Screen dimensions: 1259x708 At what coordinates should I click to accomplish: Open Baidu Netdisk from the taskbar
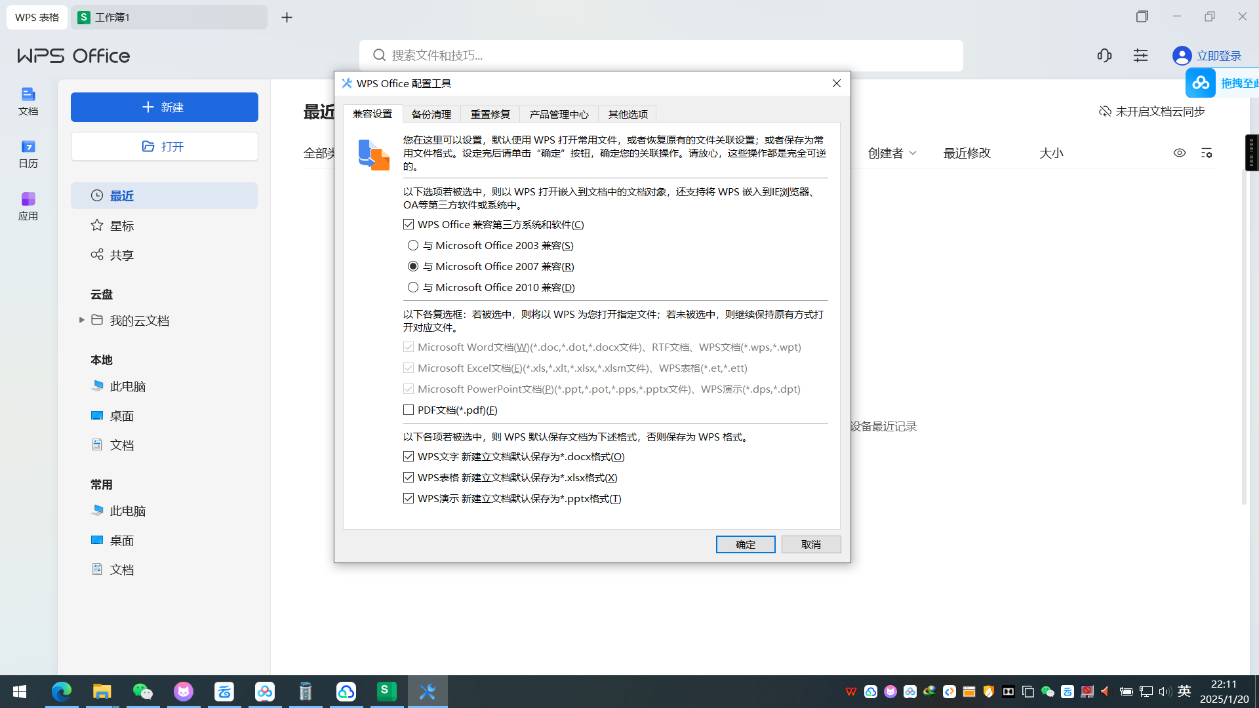tap(265, 692)
